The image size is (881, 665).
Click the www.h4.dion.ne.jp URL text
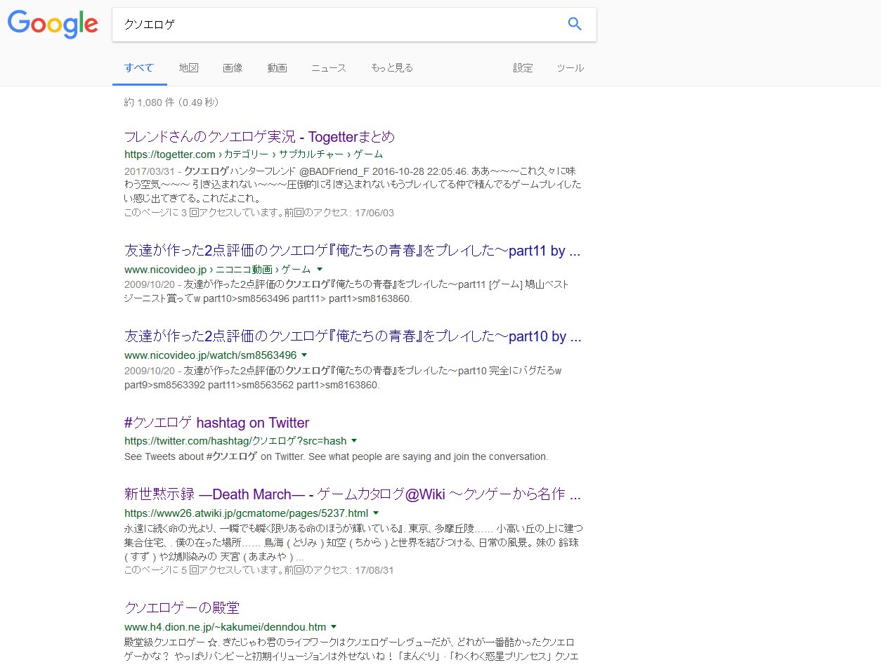pyautogui.click(x=225, y=626)
